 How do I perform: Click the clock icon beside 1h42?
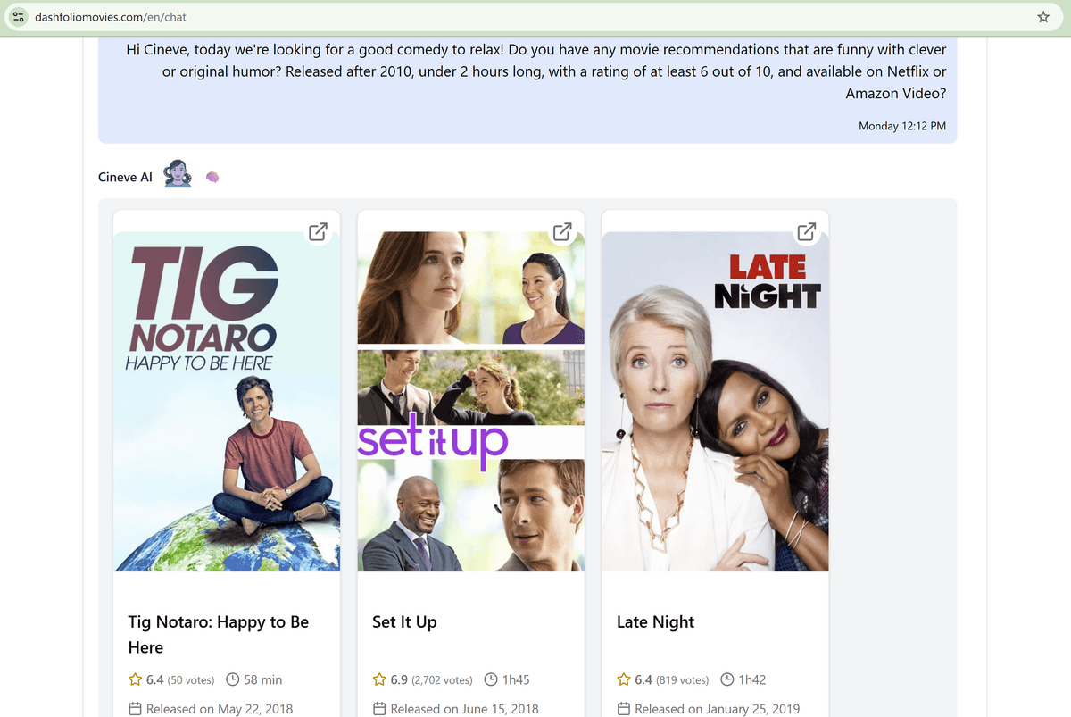click(x=727, y=679)
